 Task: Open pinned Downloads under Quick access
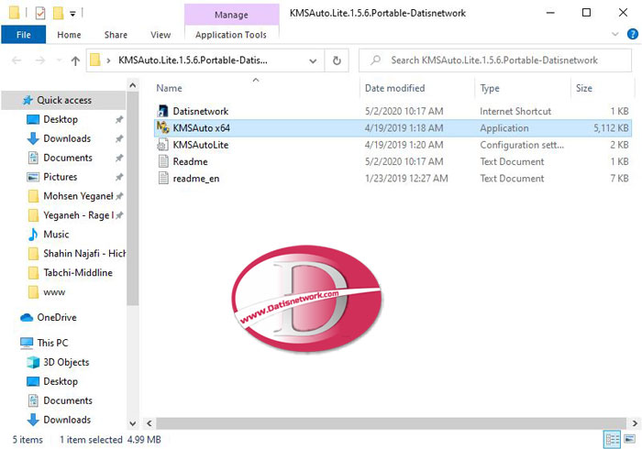[x=67, y=138]
